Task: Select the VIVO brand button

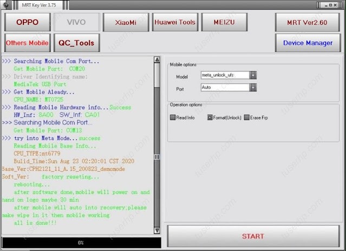Action: 76,22
